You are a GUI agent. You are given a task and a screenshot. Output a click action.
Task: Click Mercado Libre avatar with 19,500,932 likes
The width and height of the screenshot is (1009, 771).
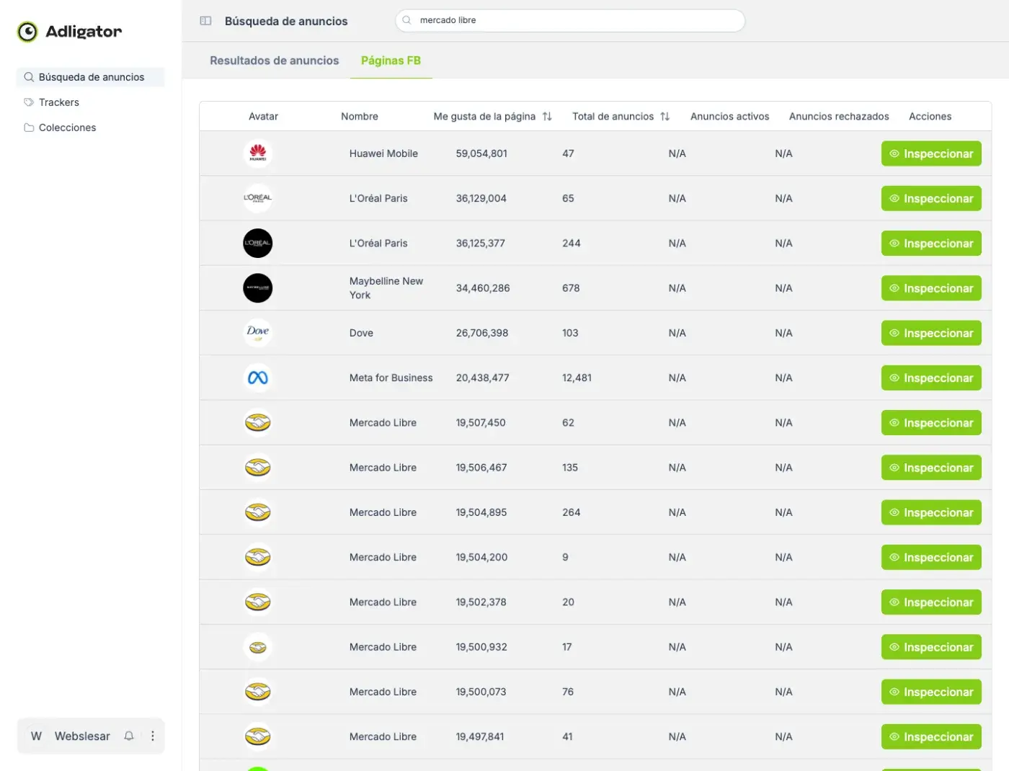coord(258,647)
